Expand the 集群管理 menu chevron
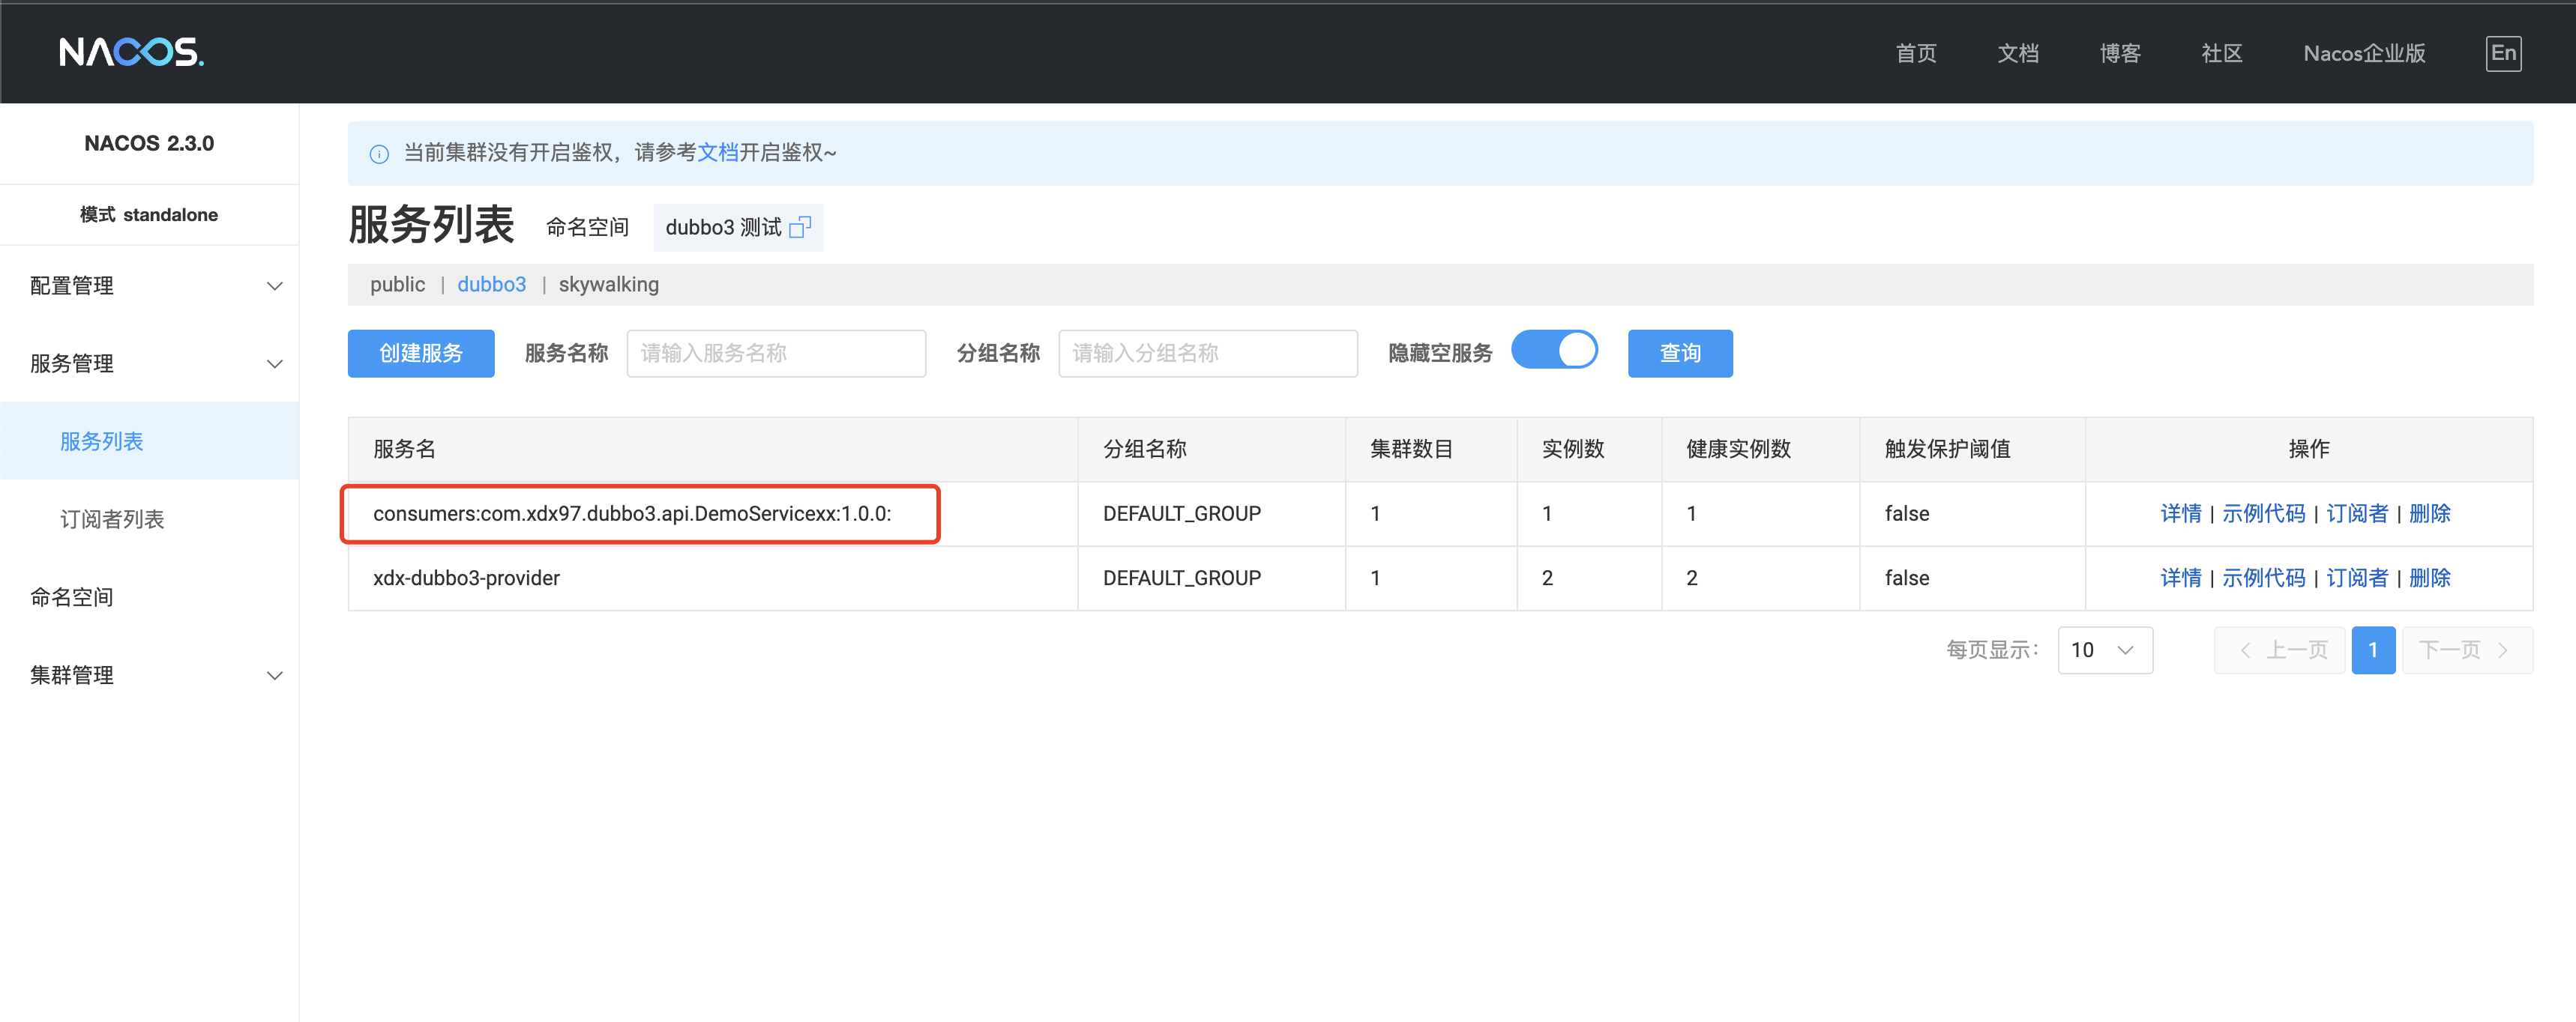The height and width of the screenshot is (1022, 2576). point(274,675)
